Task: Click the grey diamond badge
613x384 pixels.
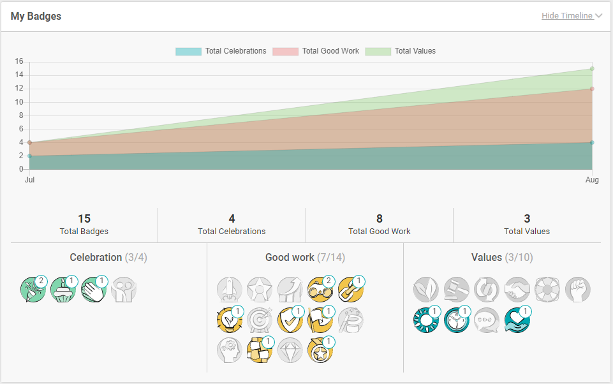Action: 290,350
